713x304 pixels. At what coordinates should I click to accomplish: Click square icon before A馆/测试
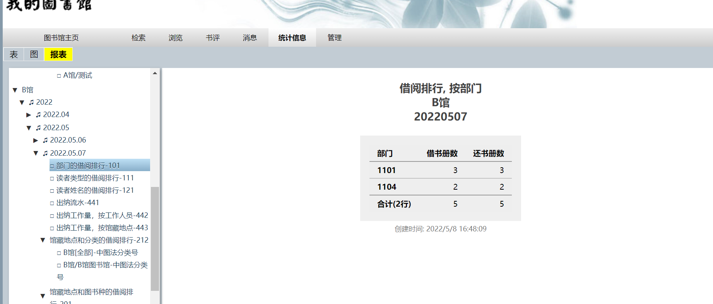(x=59, y=76)
